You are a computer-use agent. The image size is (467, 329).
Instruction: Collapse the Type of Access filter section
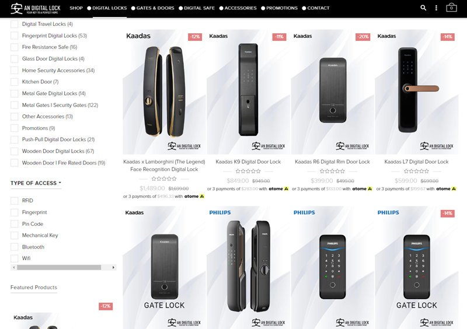pos(36,183)
